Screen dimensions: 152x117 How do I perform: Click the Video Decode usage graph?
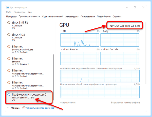(x=120, y=58)
